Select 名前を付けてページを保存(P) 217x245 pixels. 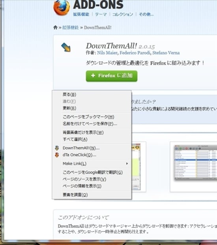(x=92, y=124)
